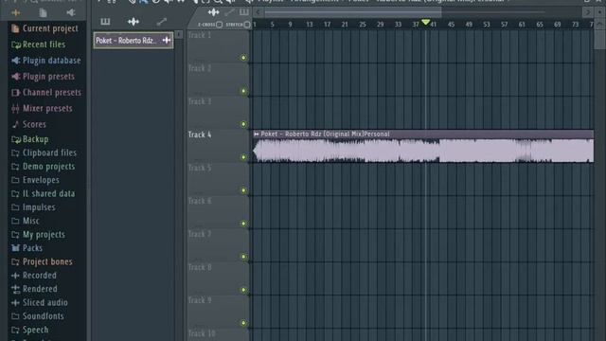This screenshot has width=606, height=341.
Task: Select audio clip focus in playlist header
Action: point(213,12)
